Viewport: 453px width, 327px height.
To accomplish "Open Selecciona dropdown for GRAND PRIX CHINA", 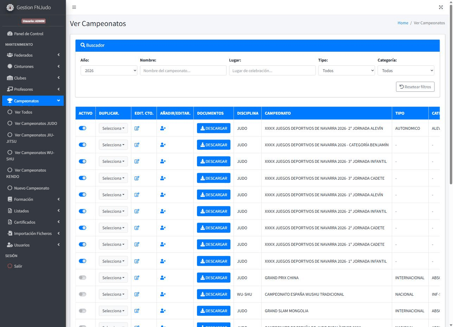I will pyautogui.click(x=113, y=278).
